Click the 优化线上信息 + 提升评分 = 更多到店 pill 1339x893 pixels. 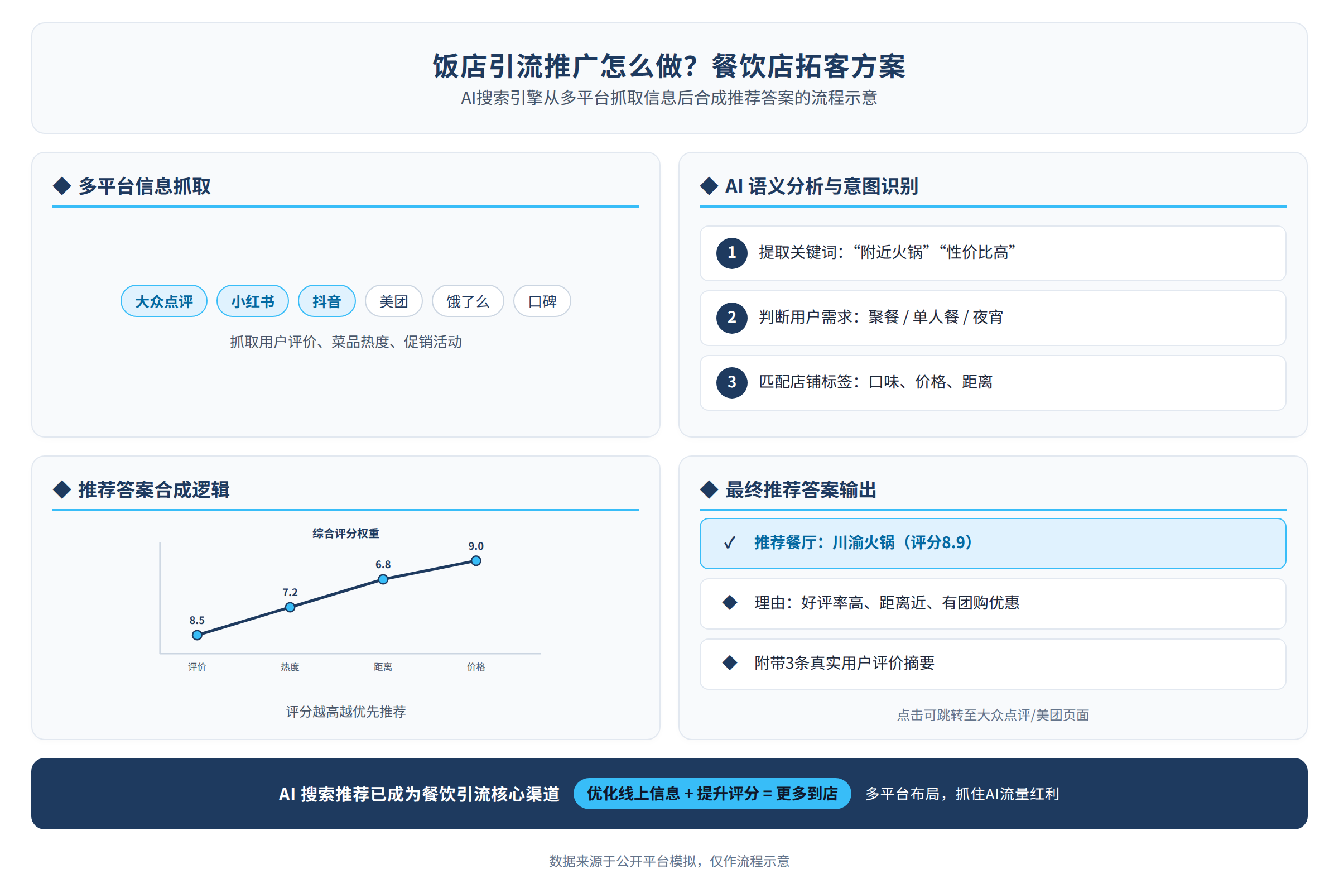(712, 793)
